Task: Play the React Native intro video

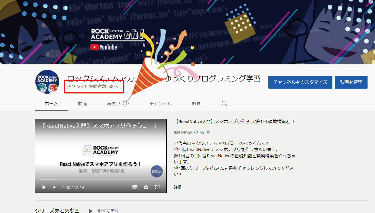Action: coord(44,187)
